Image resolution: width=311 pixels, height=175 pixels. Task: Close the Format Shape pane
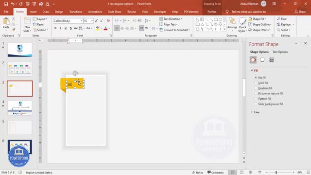click(306, 43)
